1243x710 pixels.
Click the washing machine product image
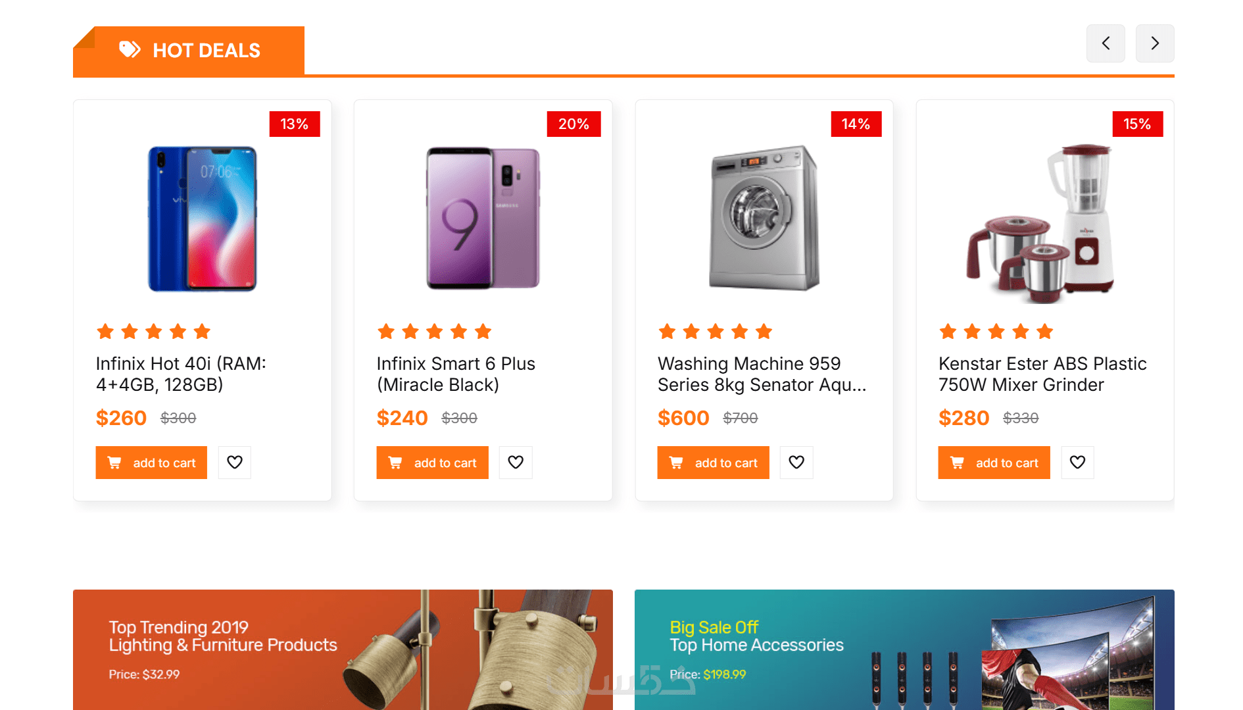pos(764,218)
